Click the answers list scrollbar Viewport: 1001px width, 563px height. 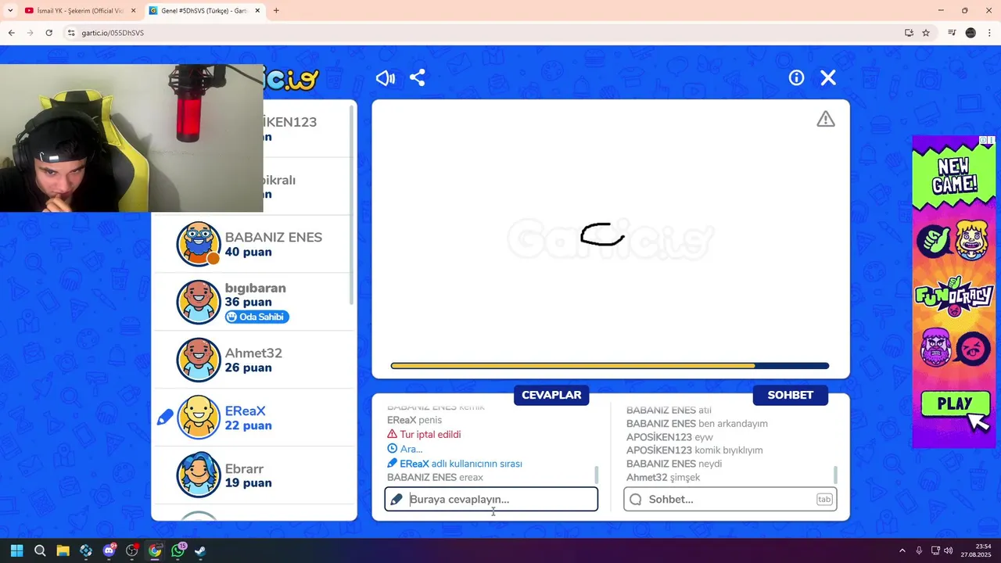click(x=597, y=475)
